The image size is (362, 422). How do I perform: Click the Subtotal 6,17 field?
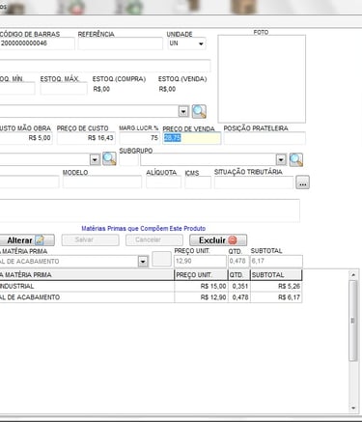point(277,262)
